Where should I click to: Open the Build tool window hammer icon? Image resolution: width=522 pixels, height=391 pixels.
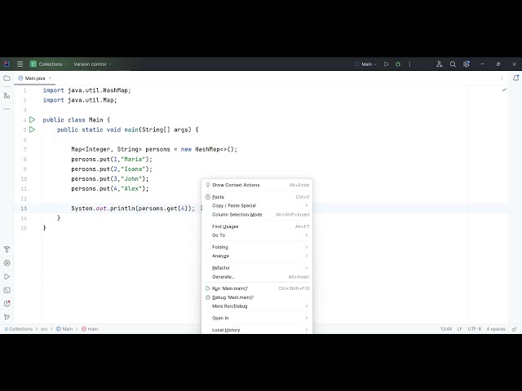pyautogui.click(x=7, y=249)
